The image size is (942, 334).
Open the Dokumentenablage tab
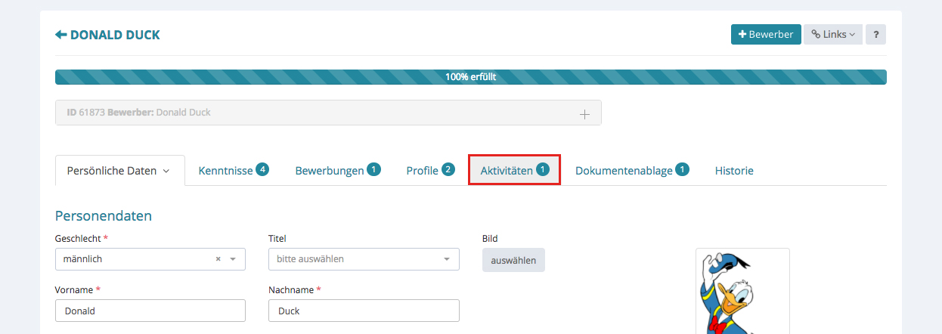632,171
